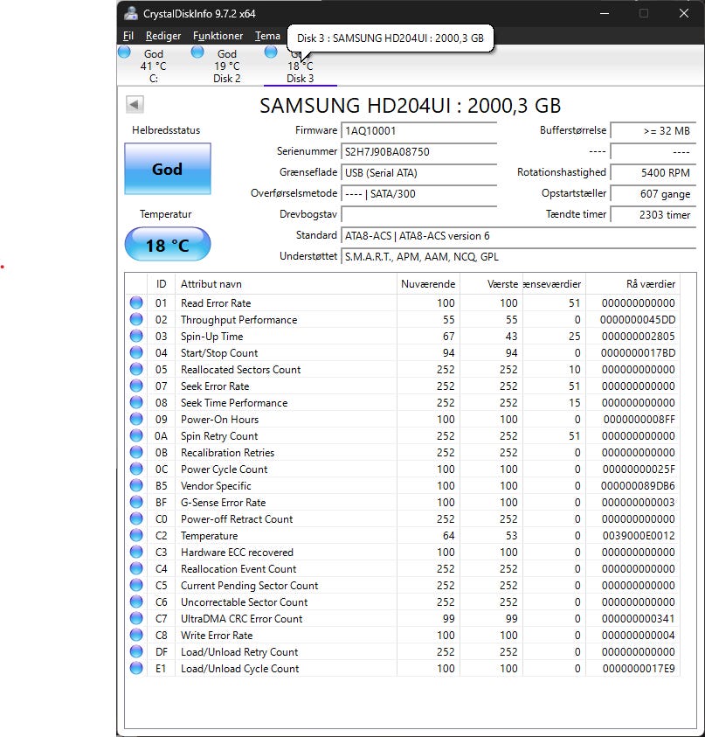Click the Firmware value field
Image resolution: width=705 pixels, height=737 pixels.
point(418,131)
